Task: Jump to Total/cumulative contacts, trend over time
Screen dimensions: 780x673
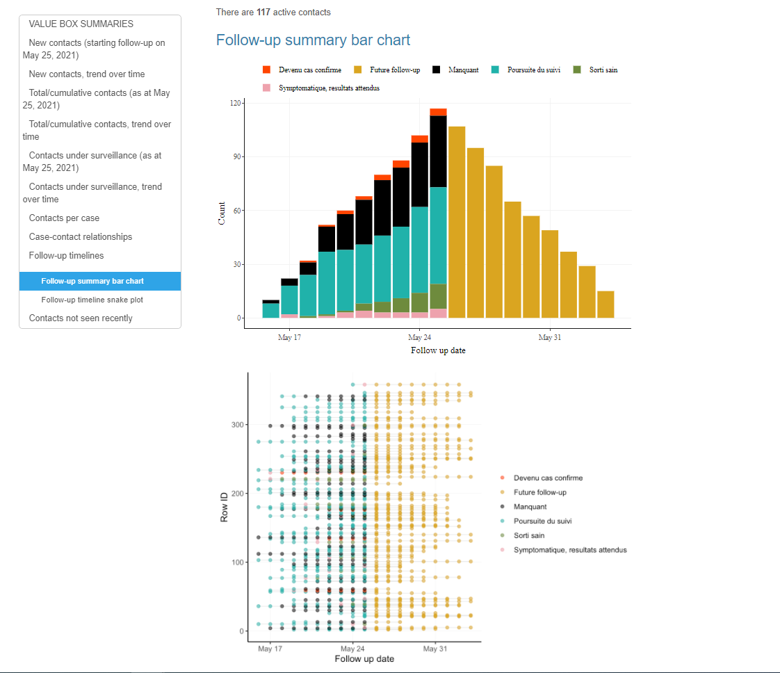Action: tap(97, 130)
